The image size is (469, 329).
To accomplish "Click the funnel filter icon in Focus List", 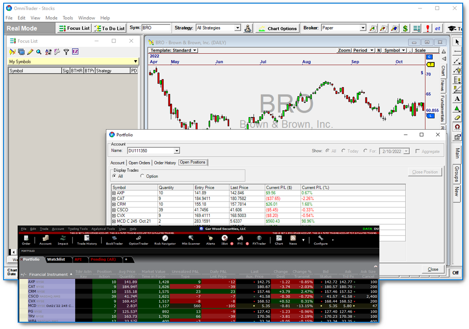I will click(x=66, y=52).
